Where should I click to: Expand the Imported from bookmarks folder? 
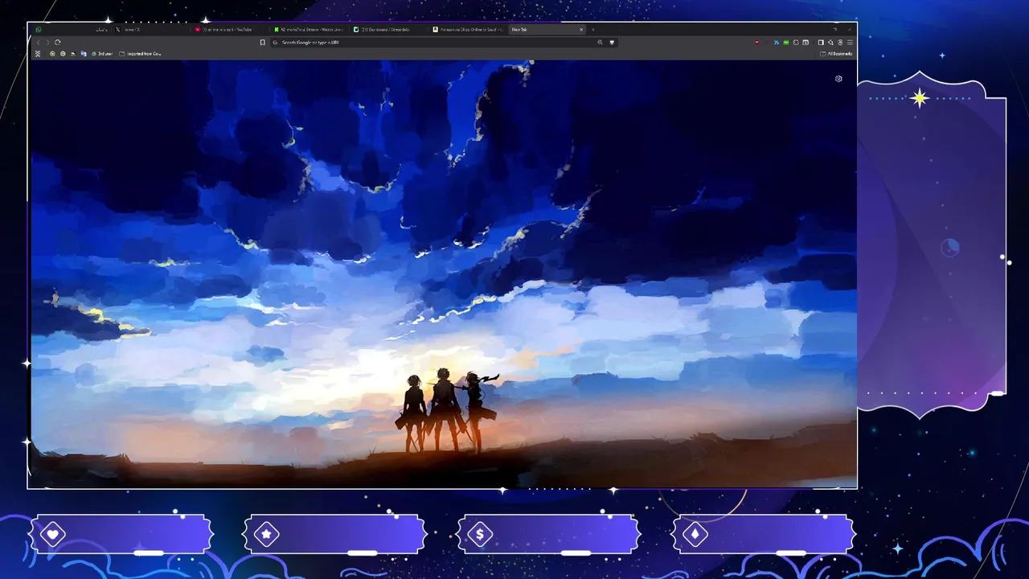[141, 54]
